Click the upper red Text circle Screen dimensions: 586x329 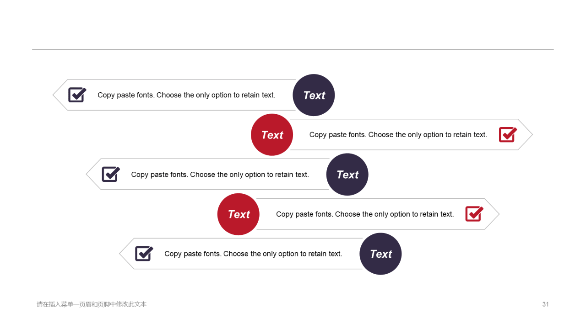(272, 135)
